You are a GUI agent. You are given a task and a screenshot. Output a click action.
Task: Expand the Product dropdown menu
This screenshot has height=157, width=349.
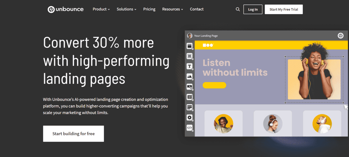[101, 9]
